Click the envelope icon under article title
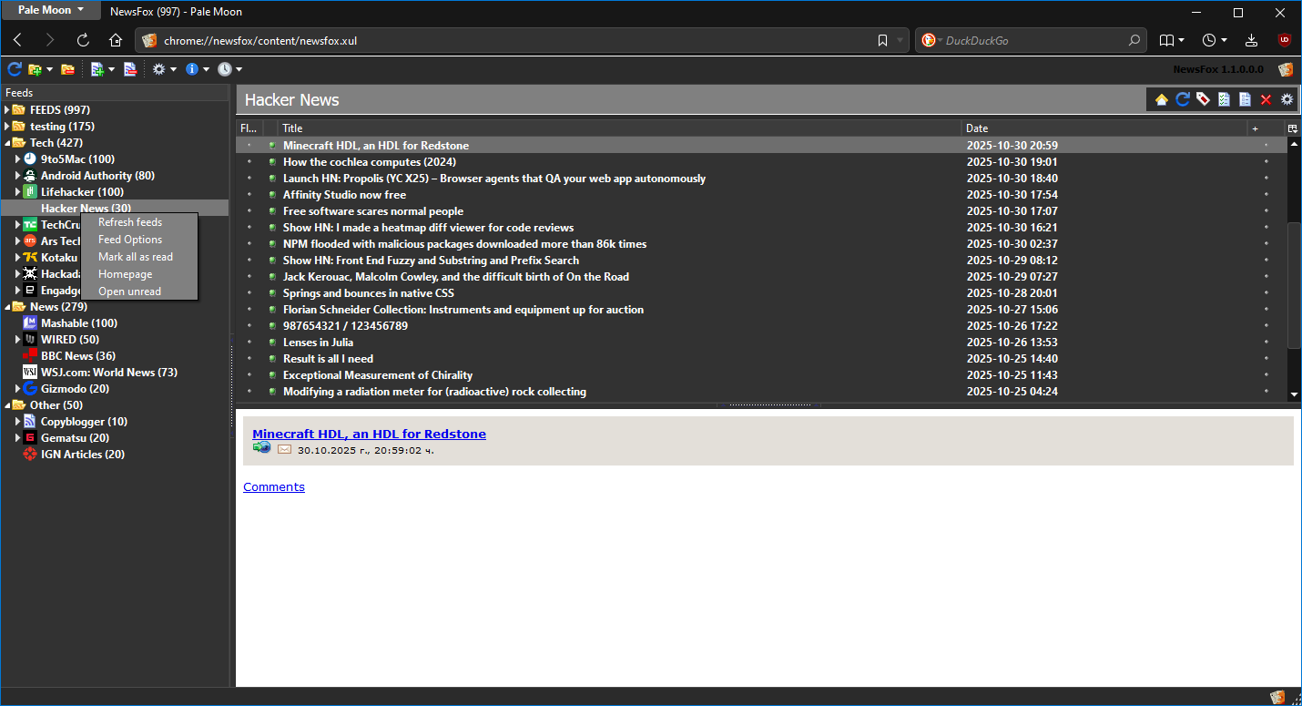Screen dimensions: 1302x706 point(284,449)
